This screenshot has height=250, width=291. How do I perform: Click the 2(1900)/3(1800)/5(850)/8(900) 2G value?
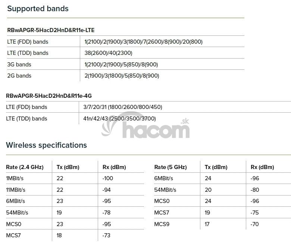[x=122, y=76]
